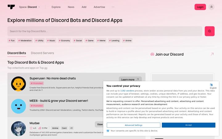Open the user profile avatar icon
The image size is (222, 139).
coord(212,7)
